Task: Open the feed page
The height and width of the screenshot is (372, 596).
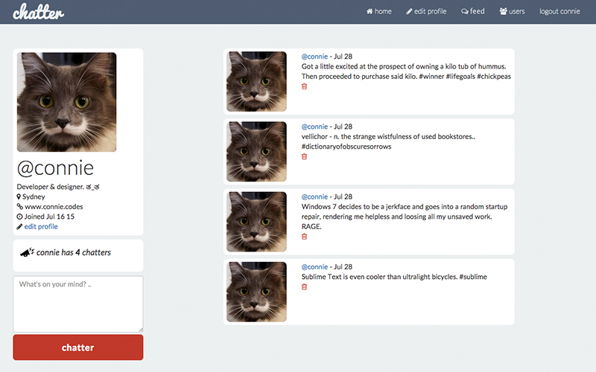Action: (x=473, y=11)
